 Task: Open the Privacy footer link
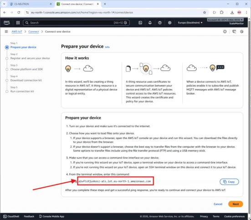coord(204,216)
